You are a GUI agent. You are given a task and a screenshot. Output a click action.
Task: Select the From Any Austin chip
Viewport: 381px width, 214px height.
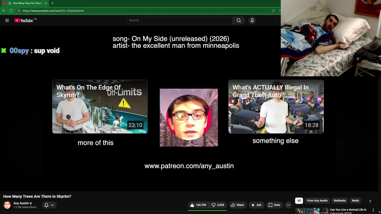[317, 201]
